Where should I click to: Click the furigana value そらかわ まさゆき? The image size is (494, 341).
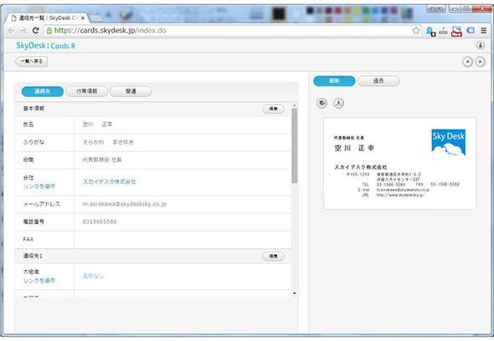point(108,142)
